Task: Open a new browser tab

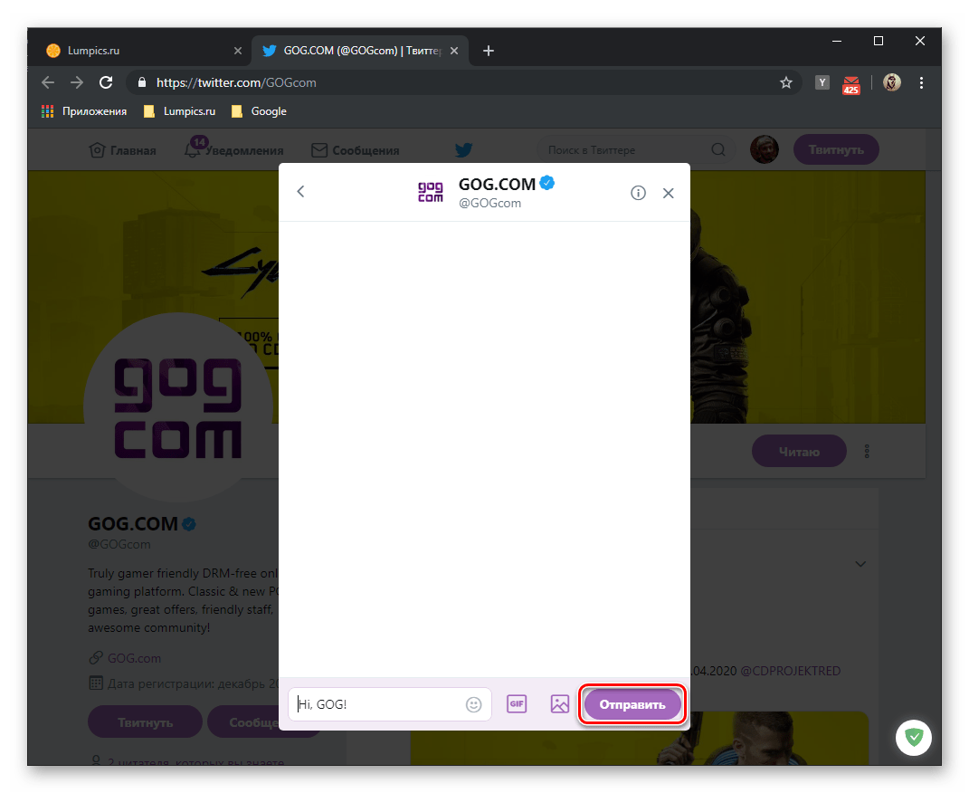Action: (x=489, y=51)
